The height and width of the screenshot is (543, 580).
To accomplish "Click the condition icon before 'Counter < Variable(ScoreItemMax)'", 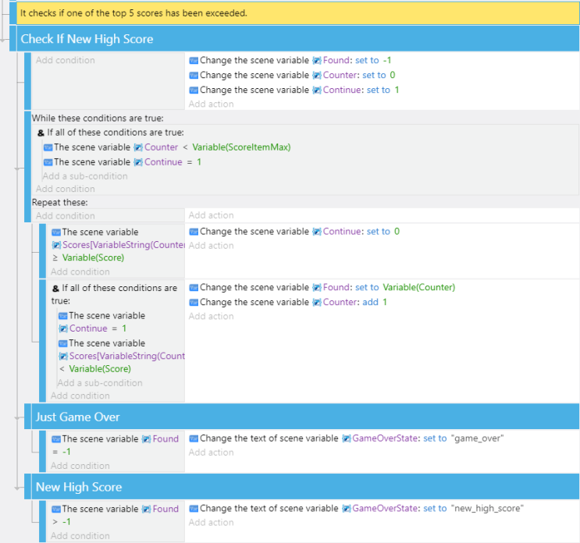I will pos(48,147).
